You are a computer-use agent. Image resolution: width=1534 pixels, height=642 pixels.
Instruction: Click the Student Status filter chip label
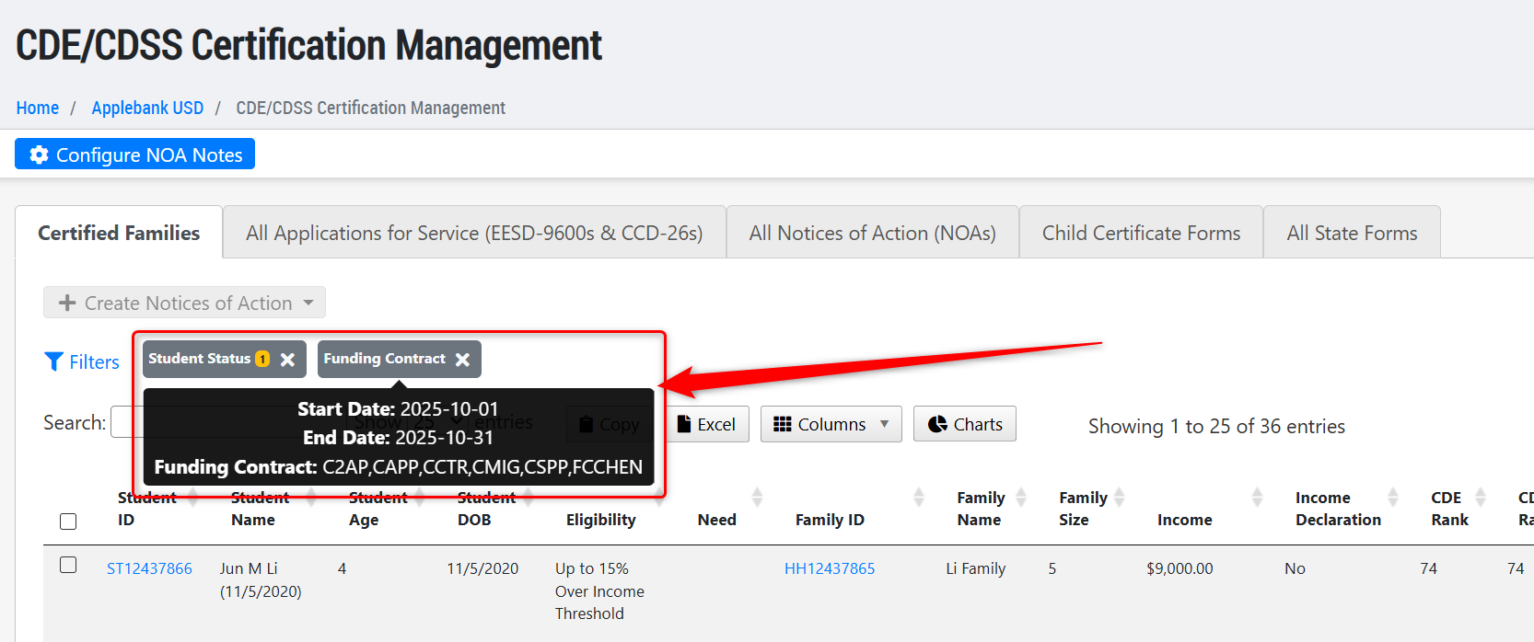(x=199, y=359)
